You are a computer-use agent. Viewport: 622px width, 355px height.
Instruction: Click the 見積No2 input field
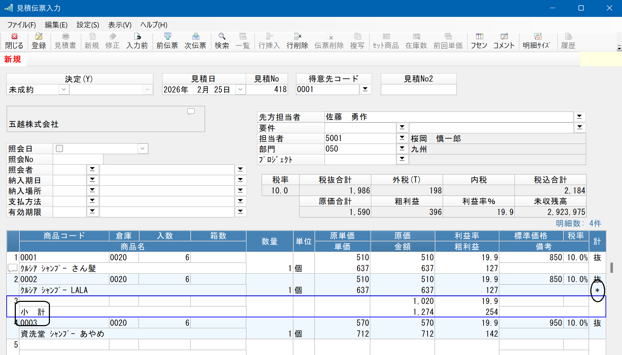point(418,89)
